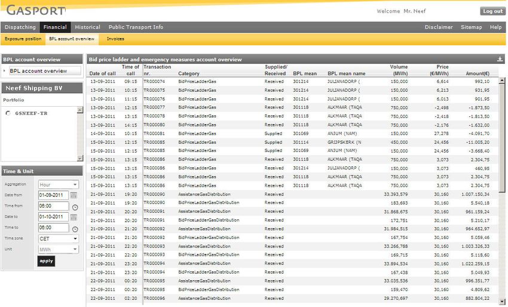Click the Neef Shipping BV panel header
The image size is (508, 307).
[x=42, y=88]
